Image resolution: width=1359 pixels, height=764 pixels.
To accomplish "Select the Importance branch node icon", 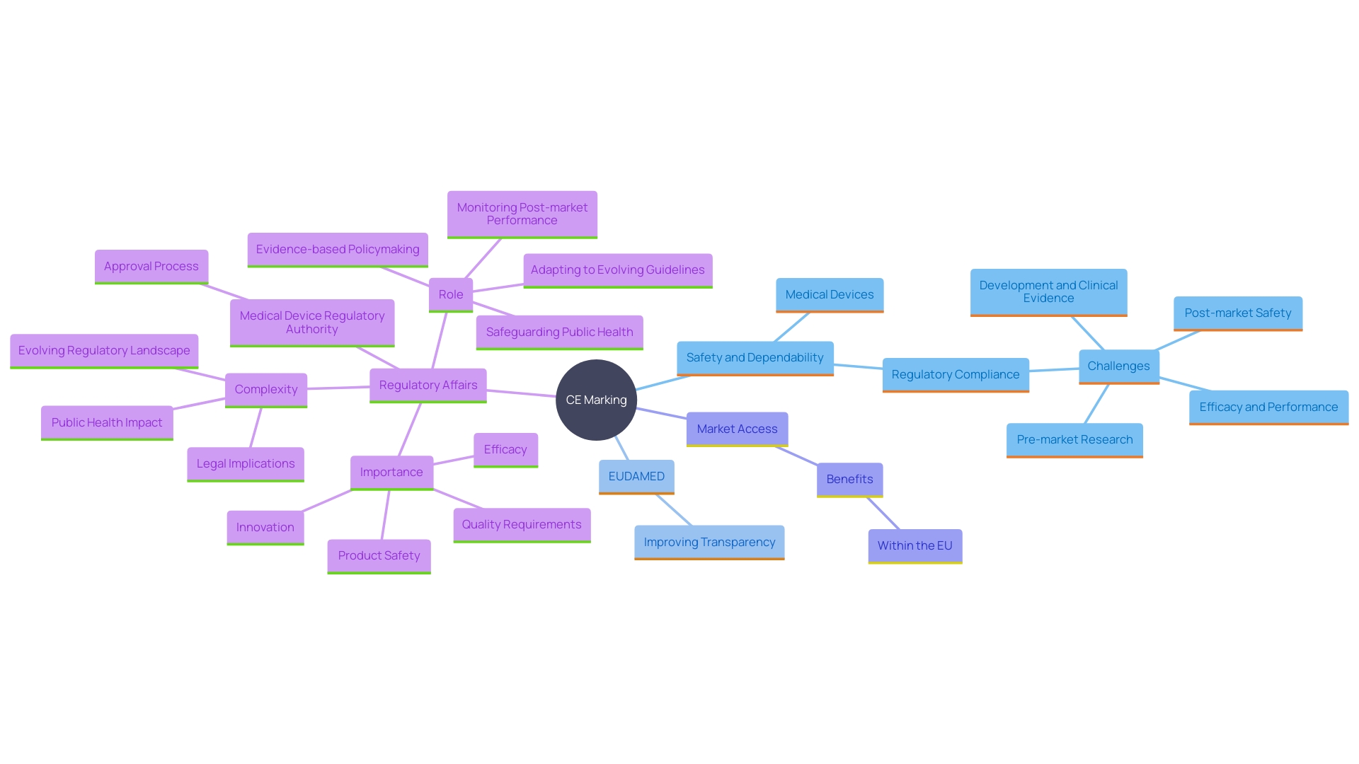I will point(391,471).
